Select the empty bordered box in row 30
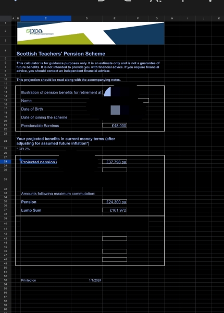 click(115, 170)
